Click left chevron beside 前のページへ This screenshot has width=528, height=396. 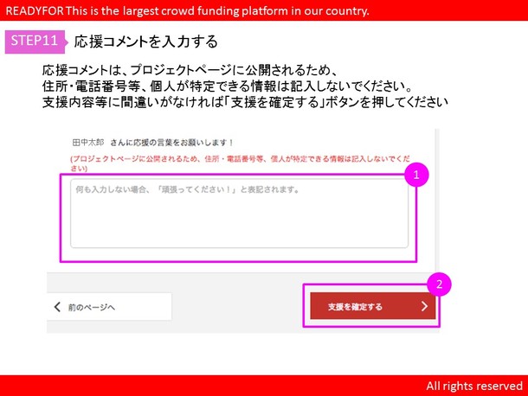tap(58, 307)
